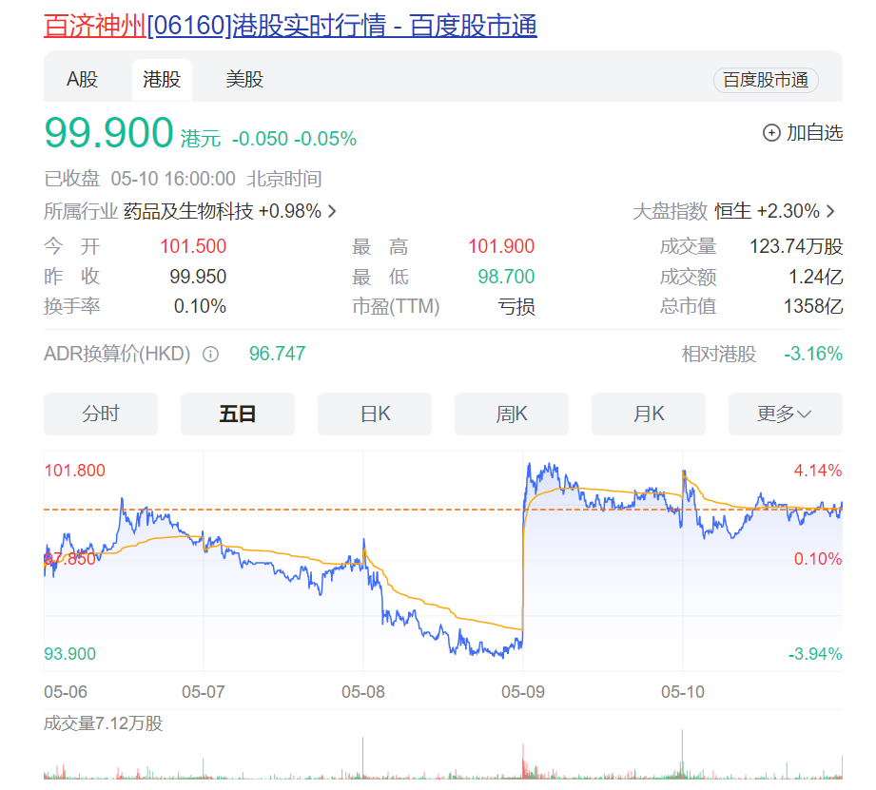Expand index details chevron after +2.30%
The image size is (876, 790).
click(830, 211)
